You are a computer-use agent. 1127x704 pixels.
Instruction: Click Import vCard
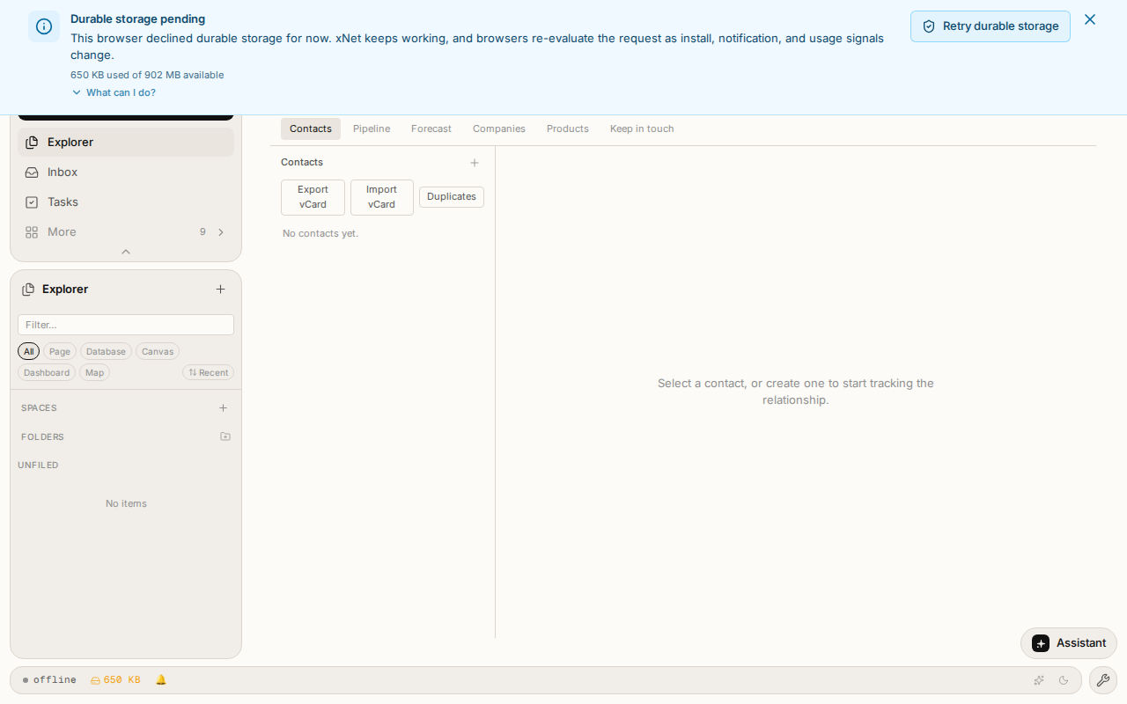coord(382,197)
